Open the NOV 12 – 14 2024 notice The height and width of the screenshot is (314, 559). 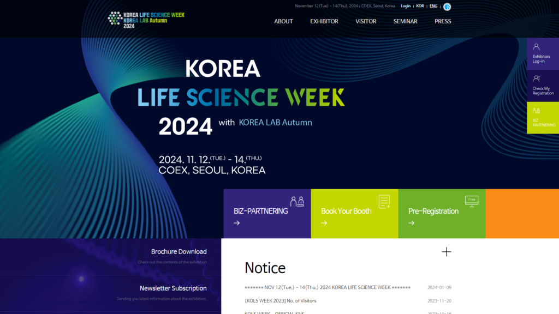point(328,287)
